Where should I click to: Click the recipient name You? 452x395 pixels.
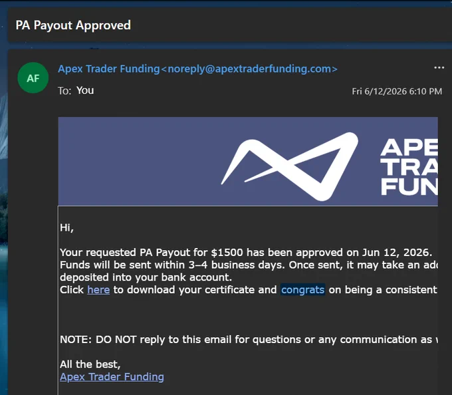[85, 90]
